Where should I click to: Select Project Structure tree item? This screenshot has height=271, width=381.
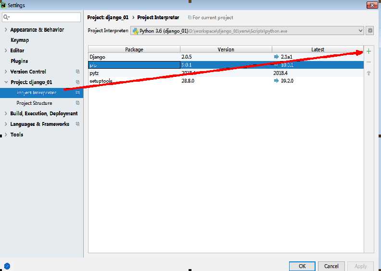pyautogui.click(x=34, y=103)
